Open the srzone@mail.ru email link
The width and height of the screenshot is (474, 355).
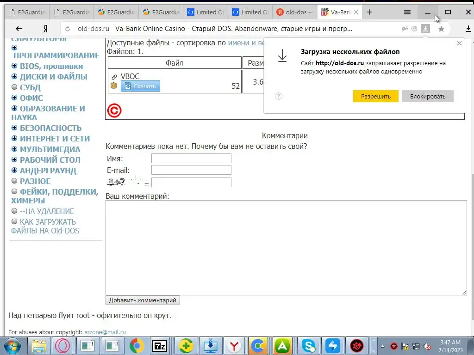coord(105,332)
